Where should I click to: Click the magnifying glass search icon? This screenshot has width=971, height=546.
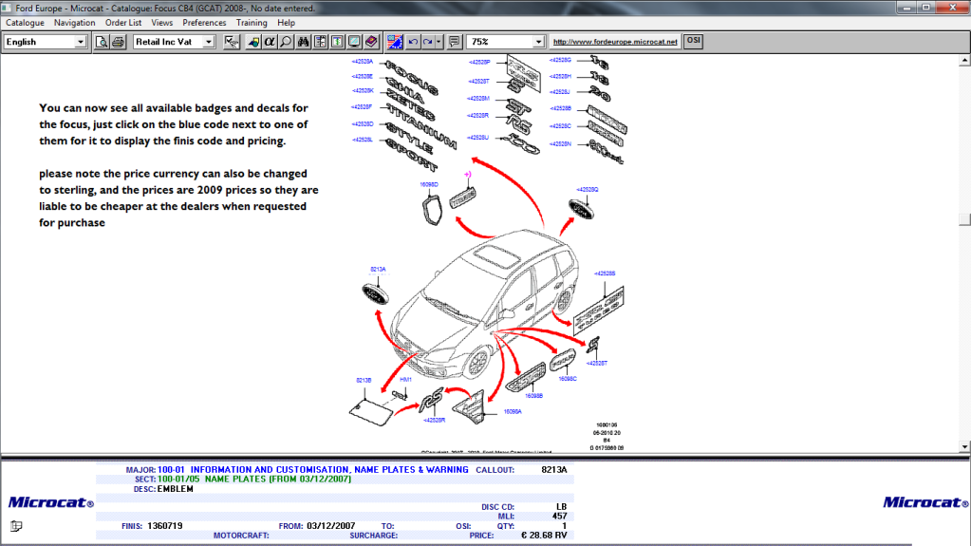click(286, 42)
